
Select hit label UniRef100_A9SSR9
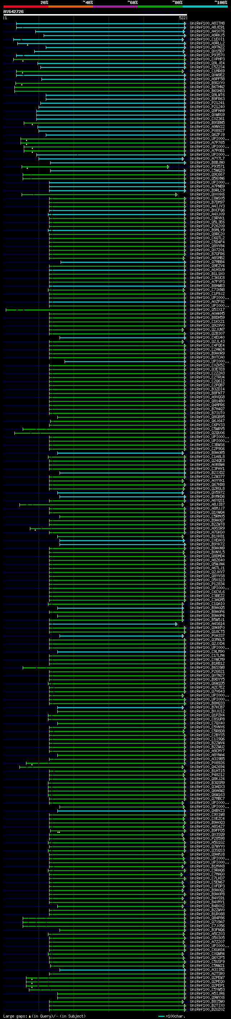pyautogui.click(x=207, y=528)
